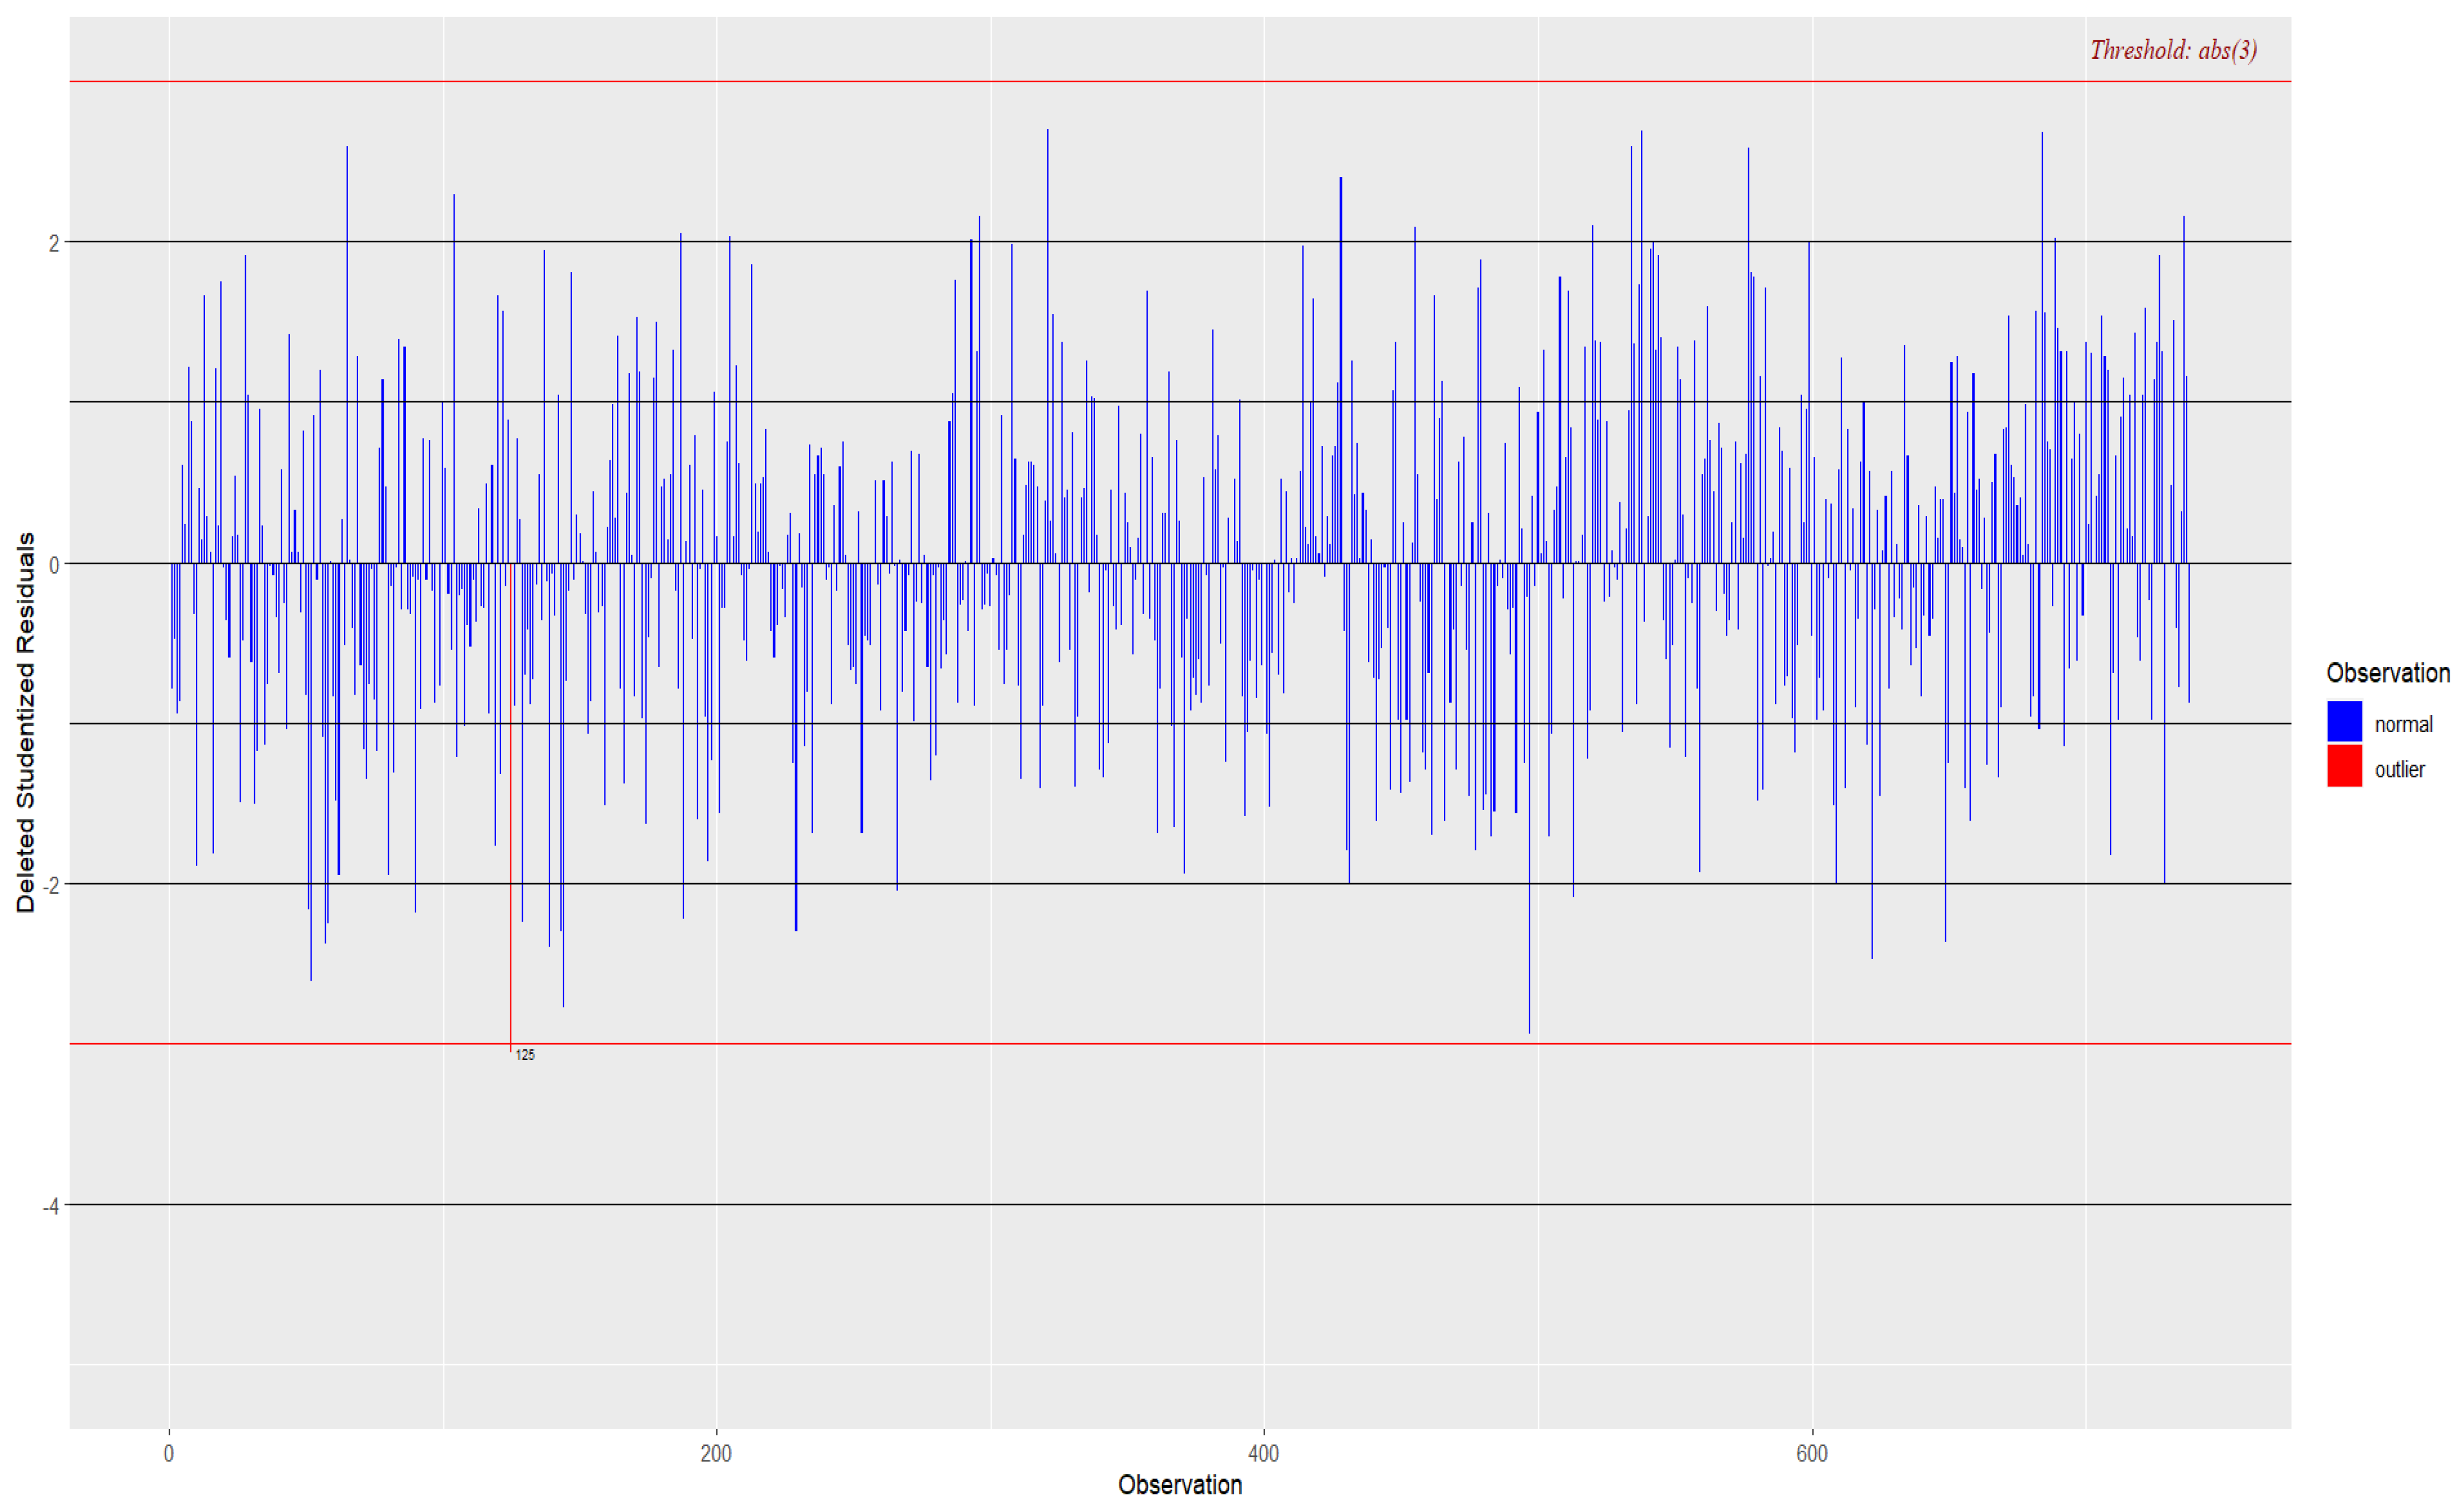Click x-axis tick label 600
This screenshot has height=1504, width=2464.
[1811, 1454]
